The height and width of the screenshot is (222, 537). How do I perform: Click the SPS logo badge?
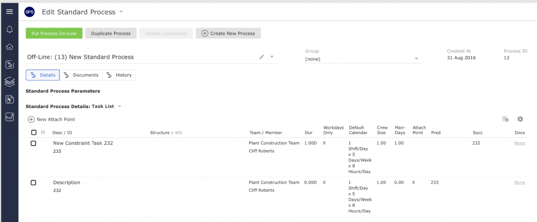(29, 12)
